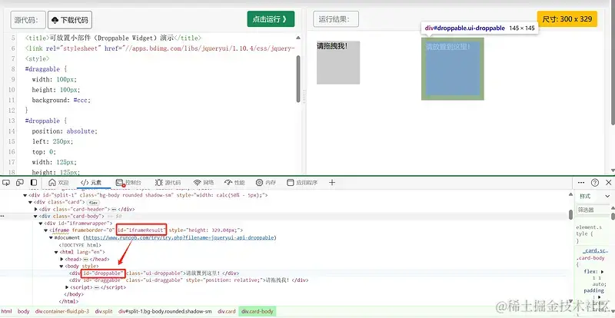Click breadcrumb div.split
The width and height of the screenshot is (615, 318).
coord(104,311)
